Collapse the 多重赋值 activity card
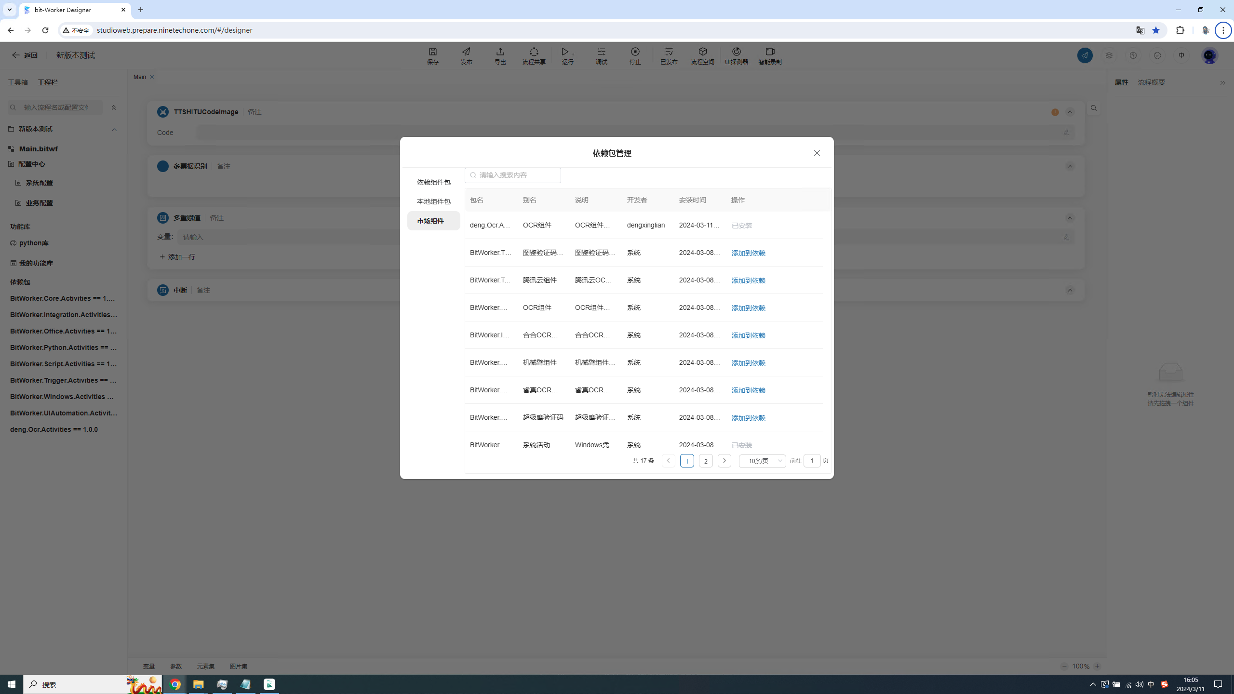 click(1070, 218)
